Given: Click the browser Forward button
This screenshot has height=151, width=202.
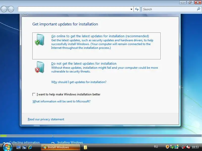Looking at the screenshot, I should (x=11, y=9).
